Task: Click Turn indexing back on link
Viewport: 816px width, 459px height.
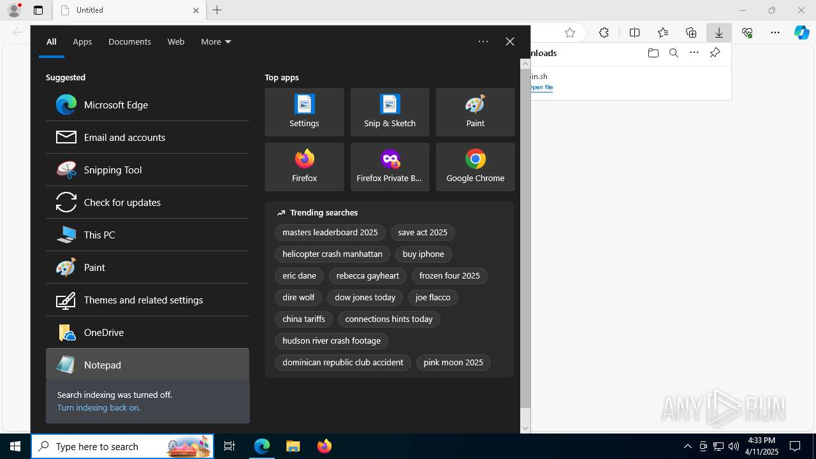Action: pyautogui.click(x=98, y=407)
